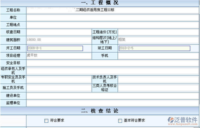Click the 竣工日期 date field 2010-2-5

154,48
